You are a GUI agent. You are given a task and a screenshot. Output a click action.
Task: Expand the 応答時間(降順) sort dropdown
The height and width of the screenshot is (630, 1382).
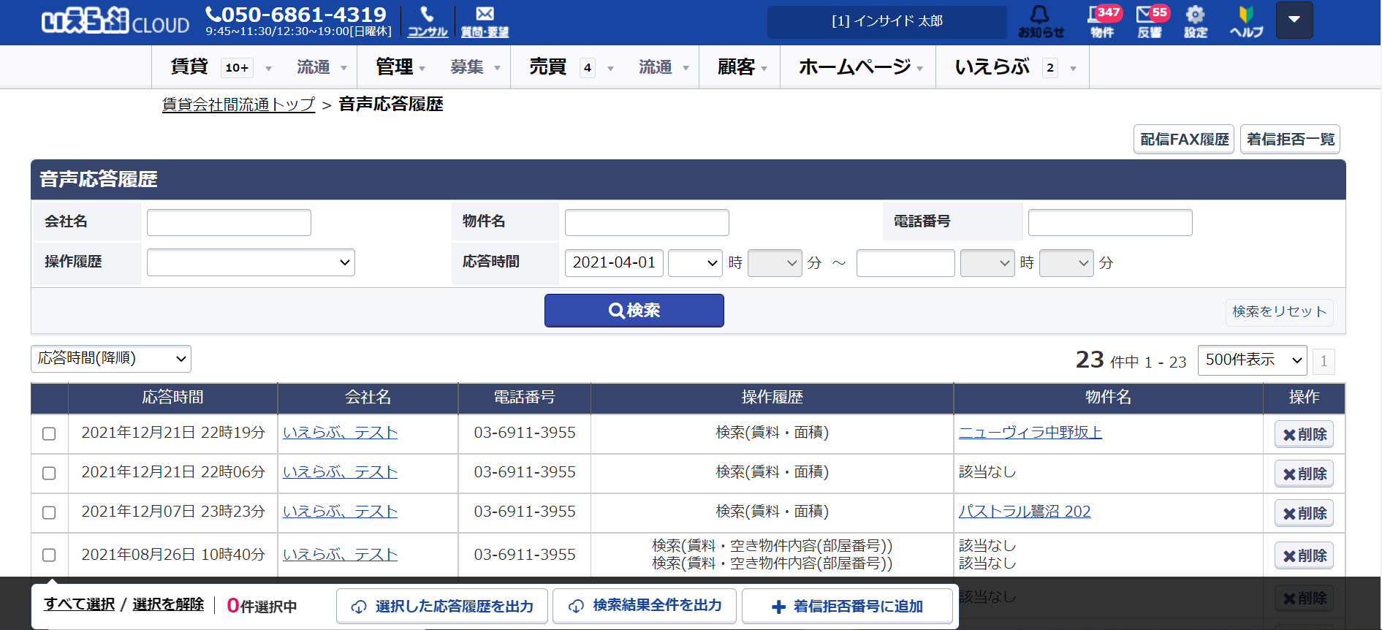111,359
